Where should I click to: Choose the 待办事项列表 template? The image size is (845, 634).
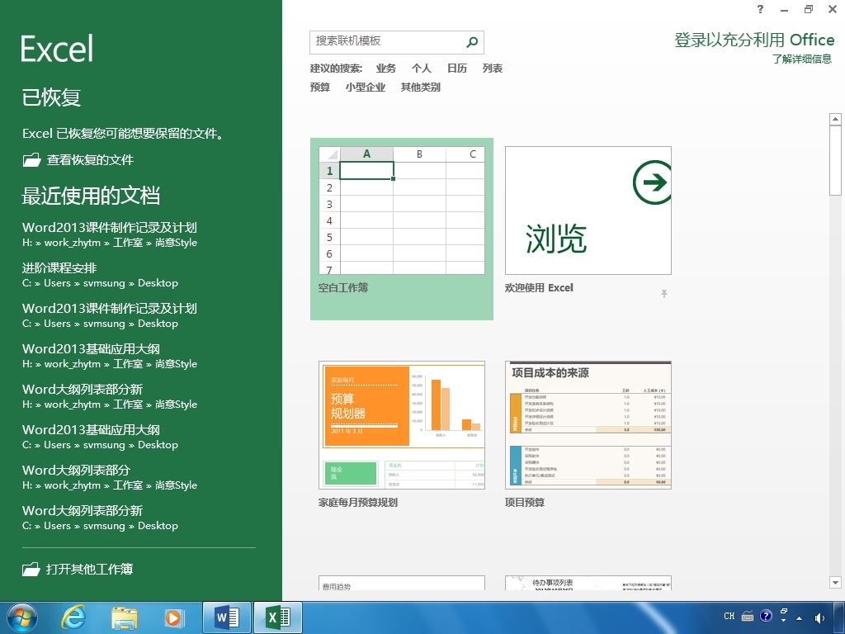coord(588,583)
